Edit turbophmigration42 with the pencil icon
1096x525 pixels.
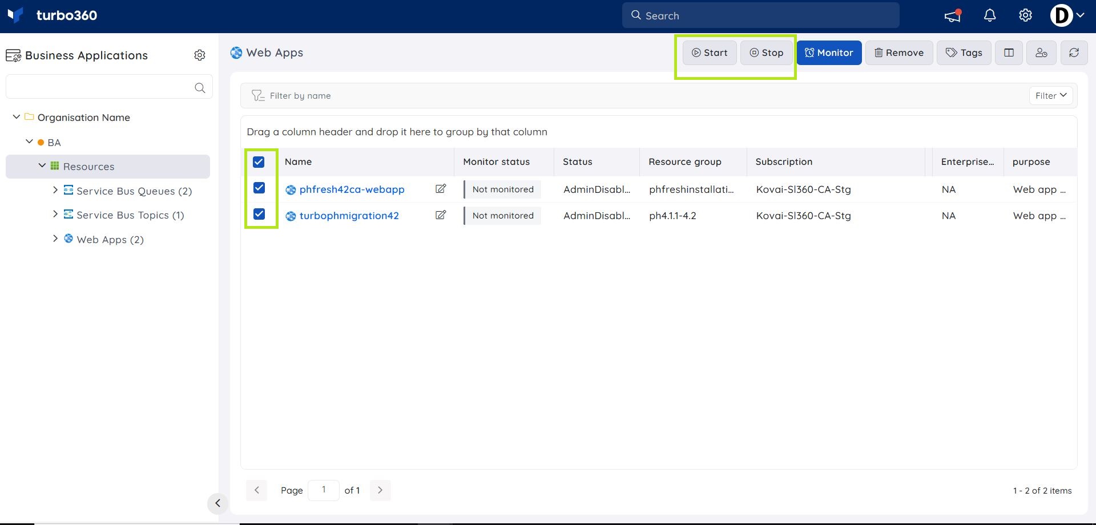click(441, 215)
